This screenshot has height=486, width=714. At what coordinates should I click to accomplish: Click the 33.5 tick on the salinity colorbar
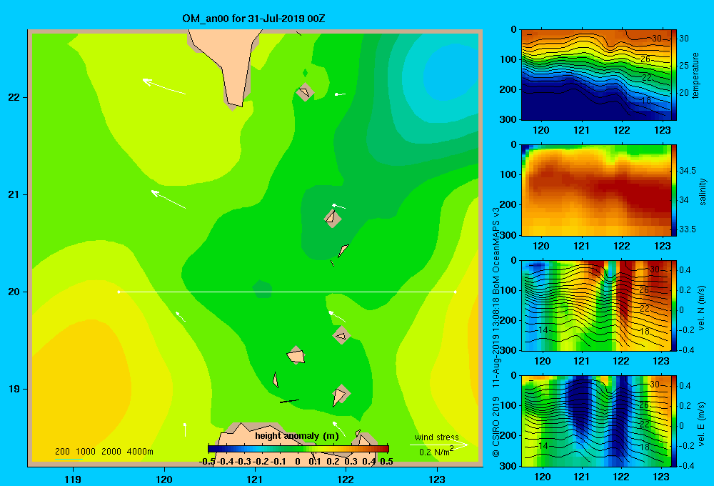pyautogui.click(x=688, y=229)
